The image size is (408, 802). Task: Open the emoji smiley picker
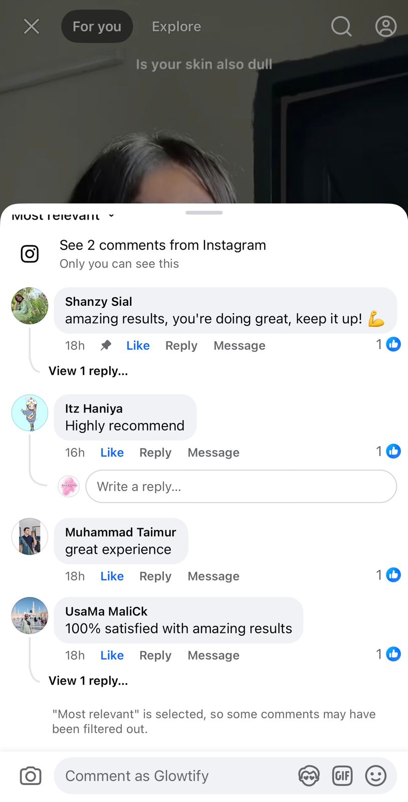click(x=375, y=776)
